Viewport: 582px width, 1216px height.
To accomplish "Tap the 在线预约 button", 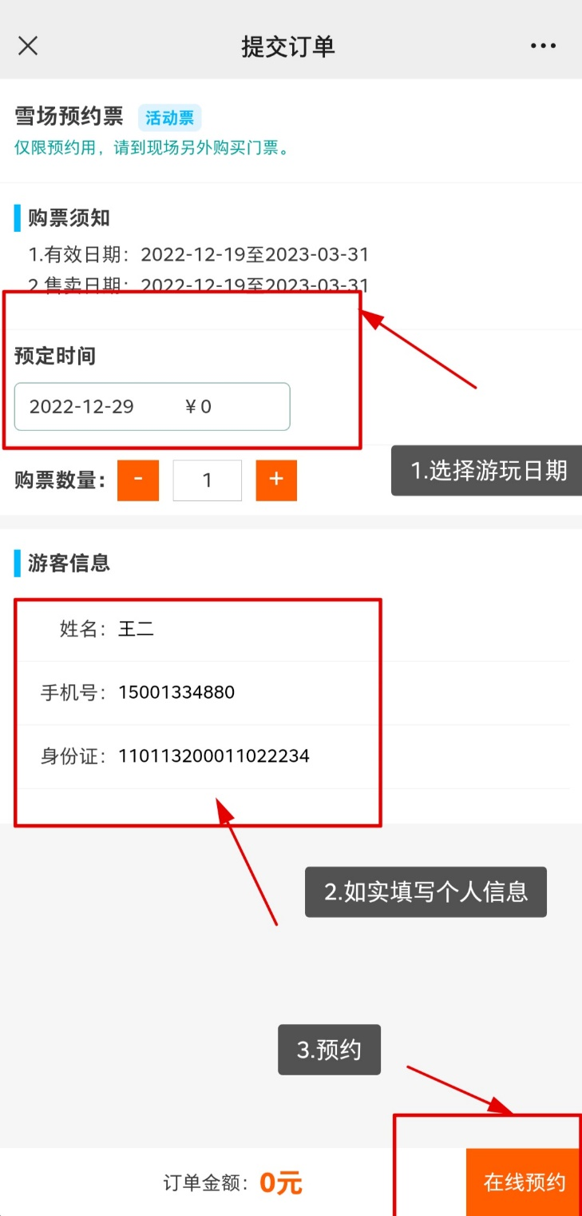I will [x=524, y=1182].
